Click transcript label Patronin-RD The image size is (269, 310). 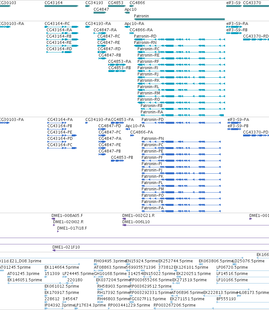[145, 36]
